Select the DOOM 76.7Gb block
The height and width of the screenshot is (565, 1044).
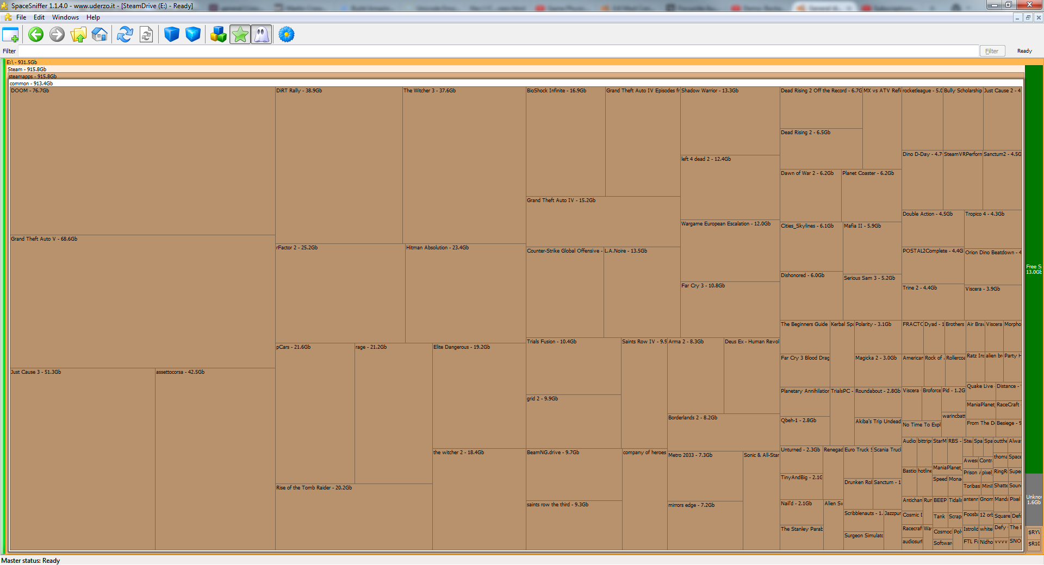coord(142,161)
